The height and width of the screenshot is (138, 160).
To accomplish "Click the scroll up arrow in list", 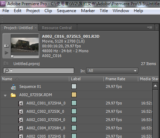I will [x=155, y=85].
